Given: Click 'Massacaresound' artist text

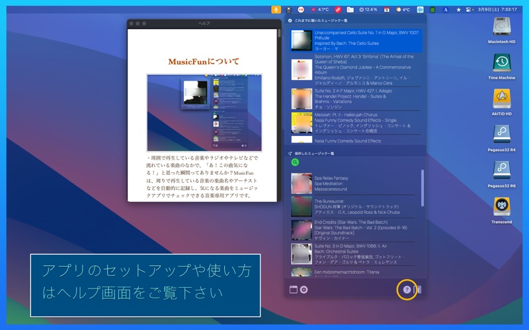Looking at the screenshot, I should point(331,189).
